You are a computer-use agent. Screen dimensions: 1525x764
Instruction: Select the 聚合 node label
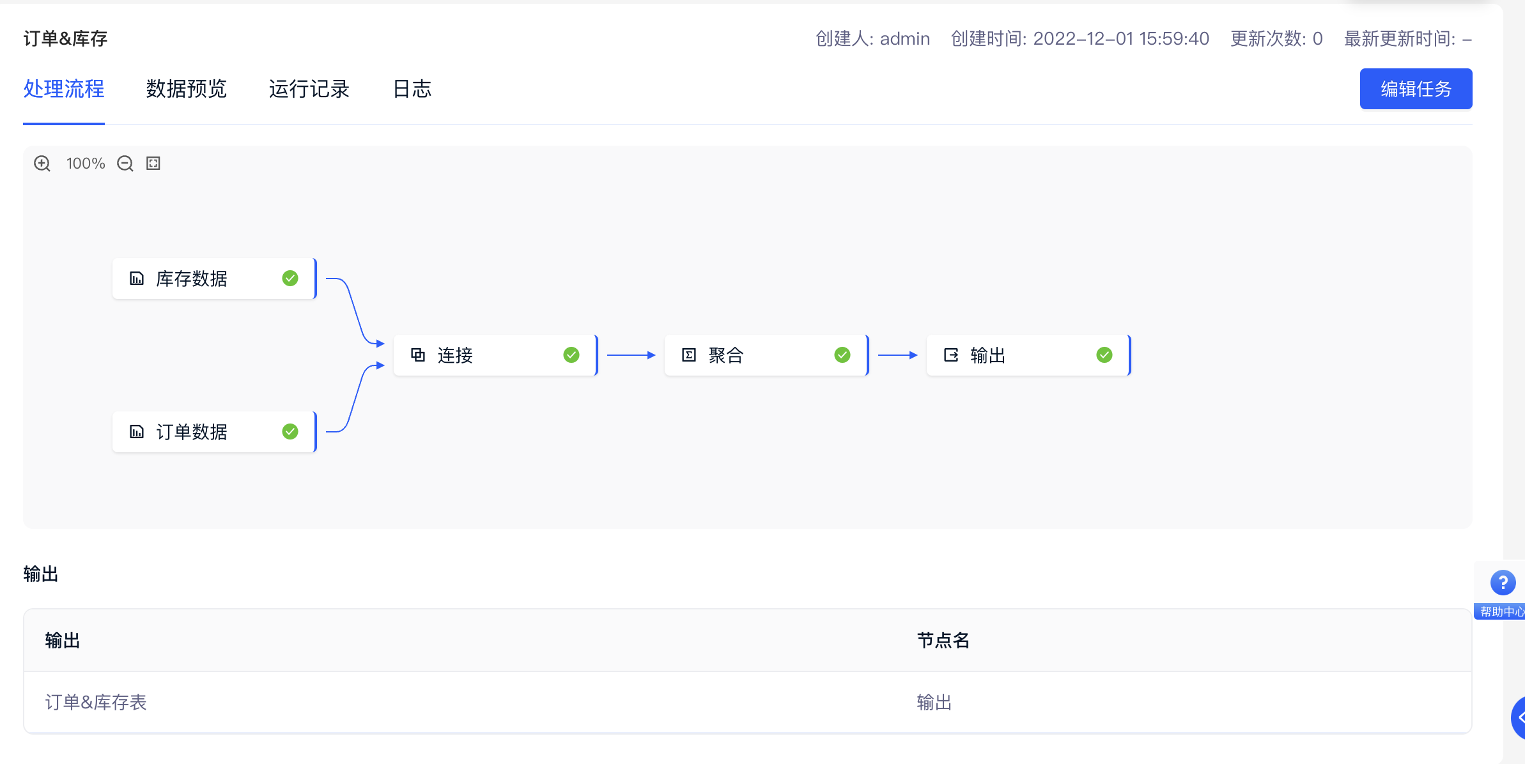click(x=726, y=355)
